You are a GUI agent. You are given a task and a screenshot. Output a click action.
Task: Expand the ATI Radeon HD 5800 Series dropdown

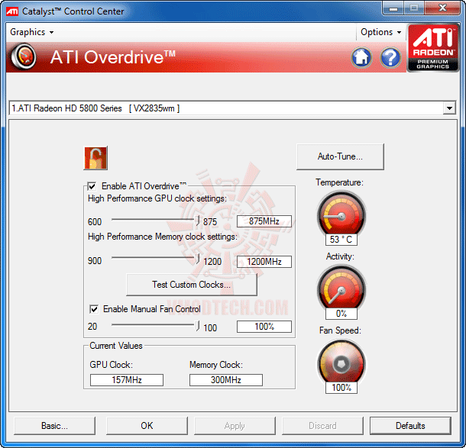coord(449,108)
